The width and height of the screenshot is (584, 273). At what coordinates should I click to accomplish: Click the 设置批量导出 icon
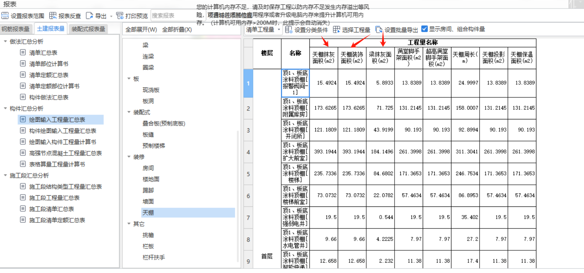click(379, 29)
